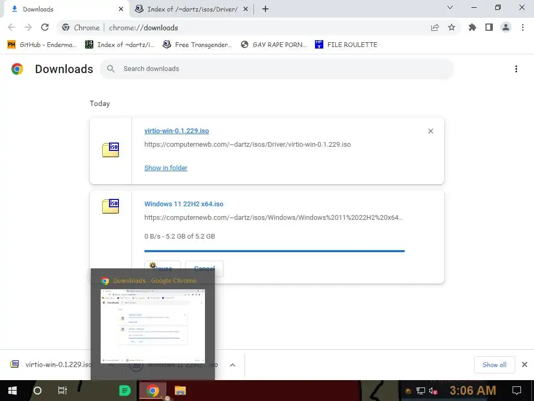The height and width of the screenshot is (401, 534).
Task: Click the chrome://downloads address bar
Action: click(x=259, y=28)
